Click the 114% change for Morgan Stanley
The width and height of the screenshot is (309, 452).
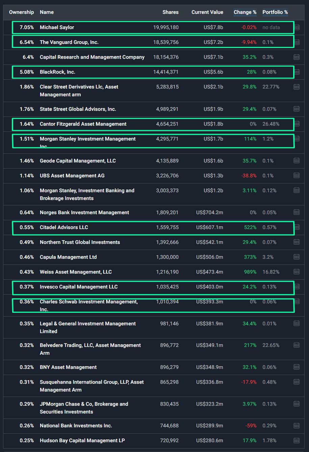[250, 139]
